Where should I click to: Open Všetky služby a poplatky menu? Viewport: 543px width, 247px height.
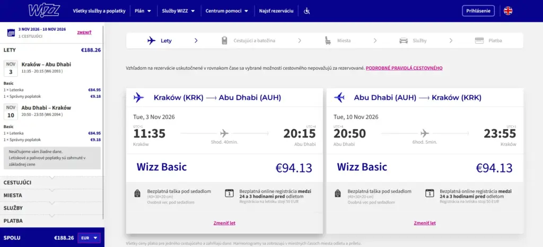[99, 11]
